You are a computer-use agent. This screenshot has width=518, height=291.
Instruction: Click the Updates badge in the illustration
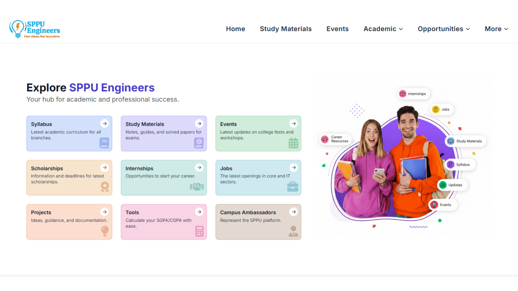click(x=452, y=185)
